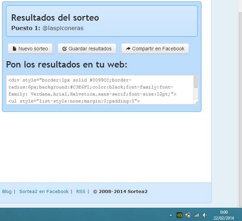This screenshot has width=242, height=221.
Task: Click Guardar resultados button
Action: (x=87, y=49)
